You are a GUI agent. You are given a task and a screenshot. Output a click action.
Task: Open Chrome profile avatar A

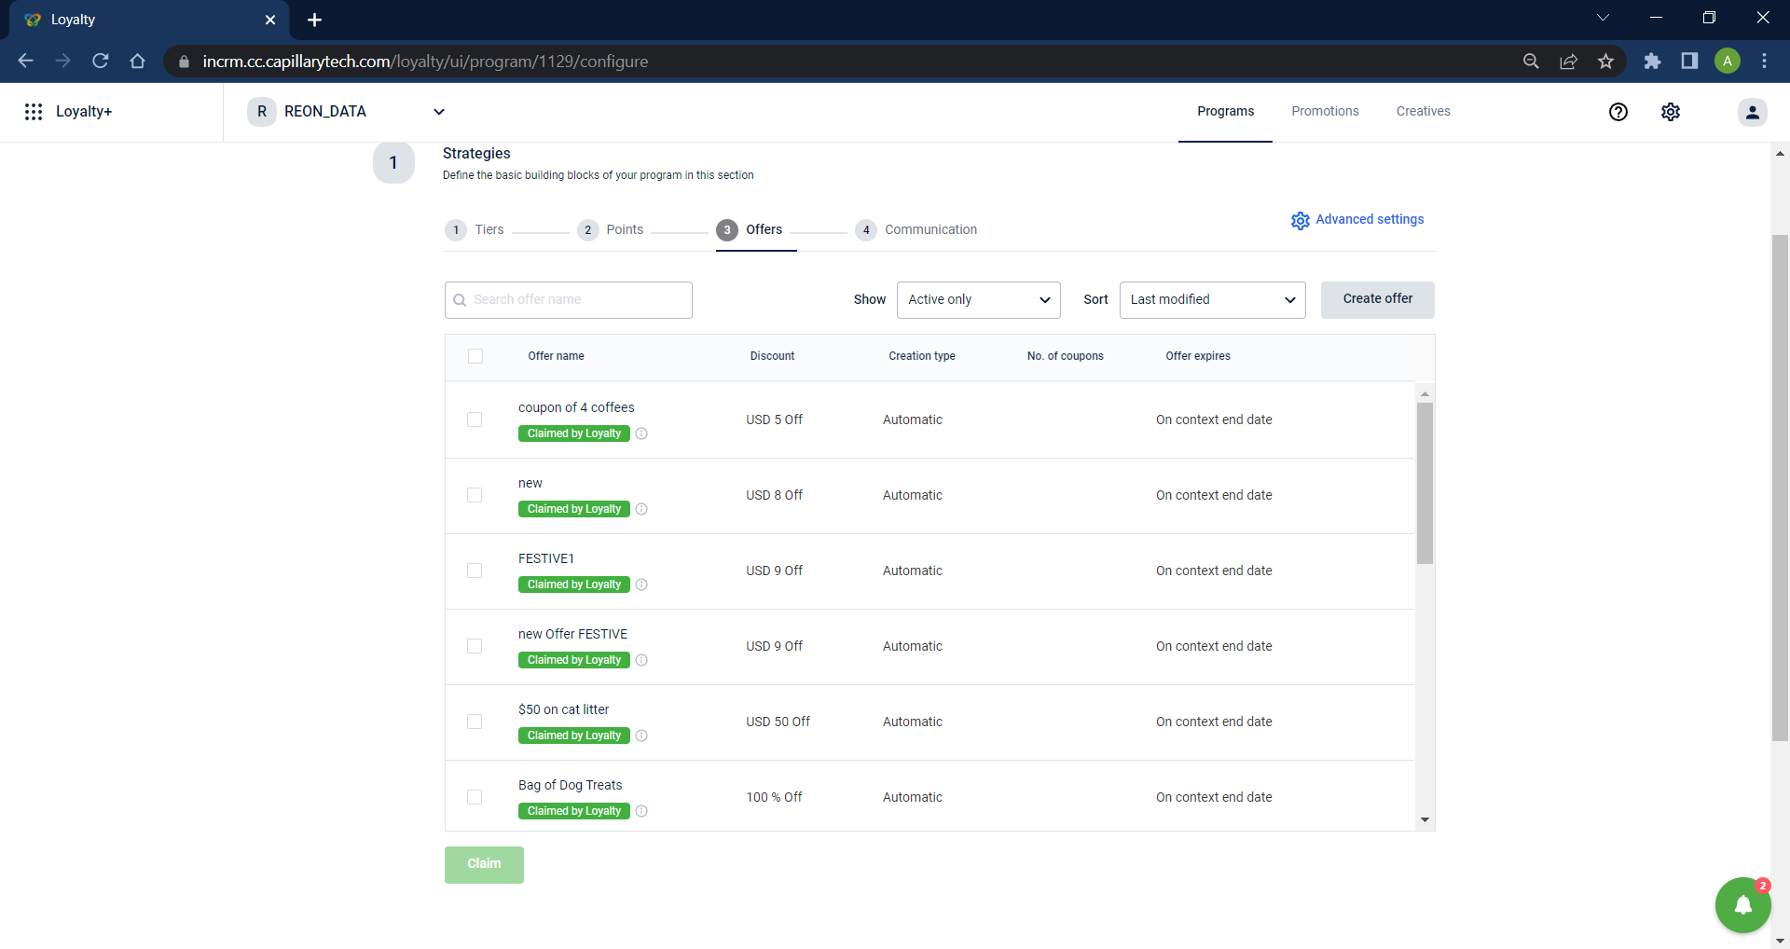1728,62
